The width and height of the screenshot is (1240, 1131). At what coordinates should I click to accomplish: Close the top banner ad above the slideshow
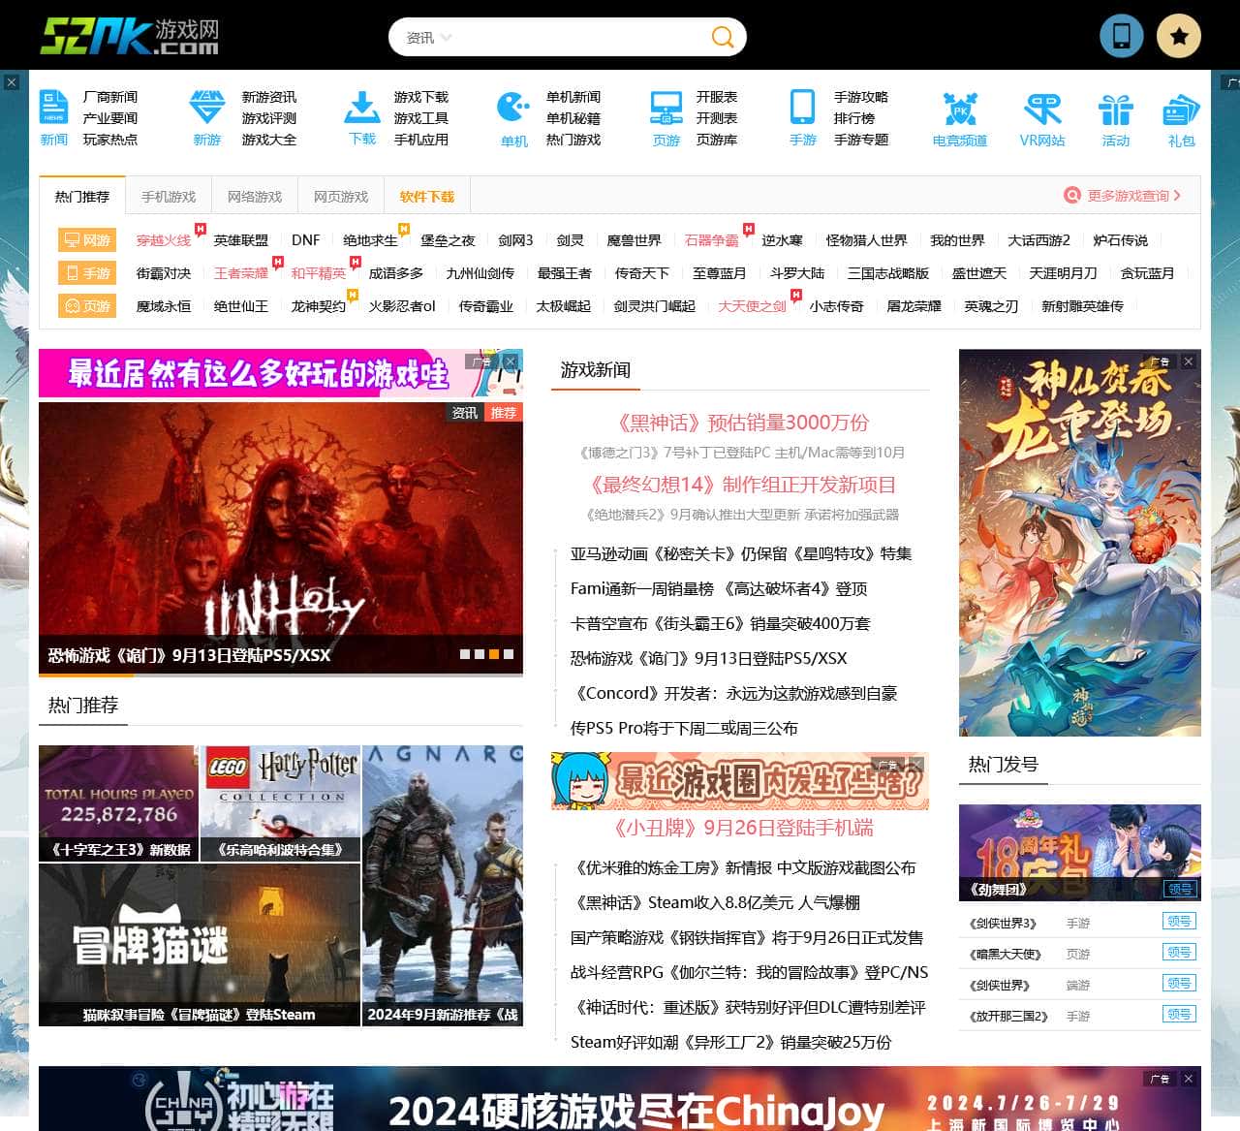coord(511,361)
